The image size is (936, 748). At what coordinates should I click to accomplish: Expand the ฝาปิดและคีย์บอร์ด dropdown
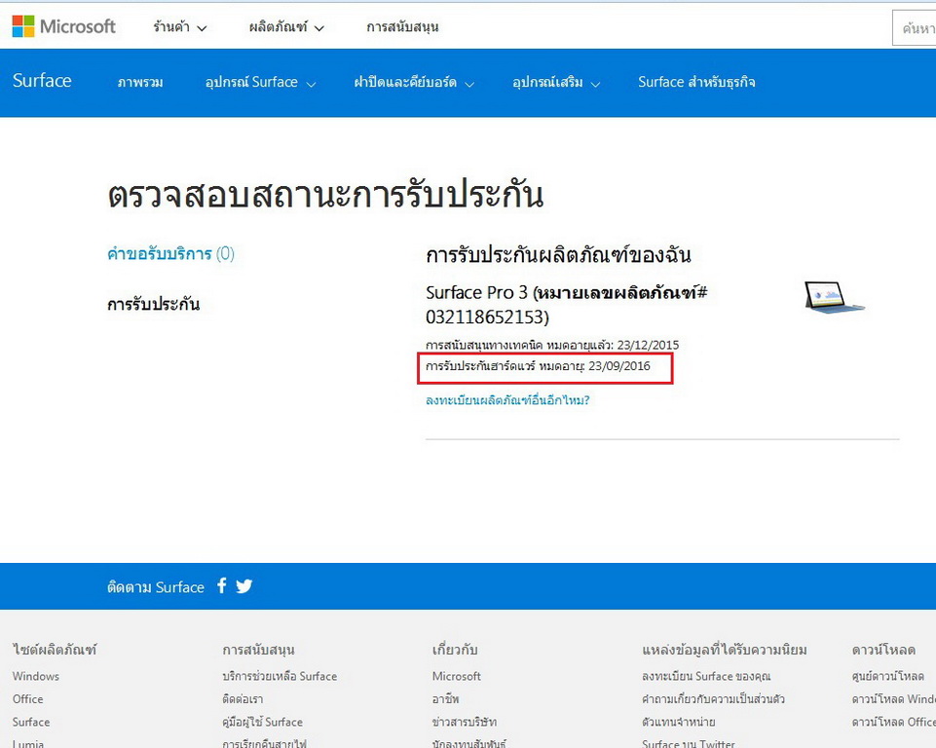[414, 82]
